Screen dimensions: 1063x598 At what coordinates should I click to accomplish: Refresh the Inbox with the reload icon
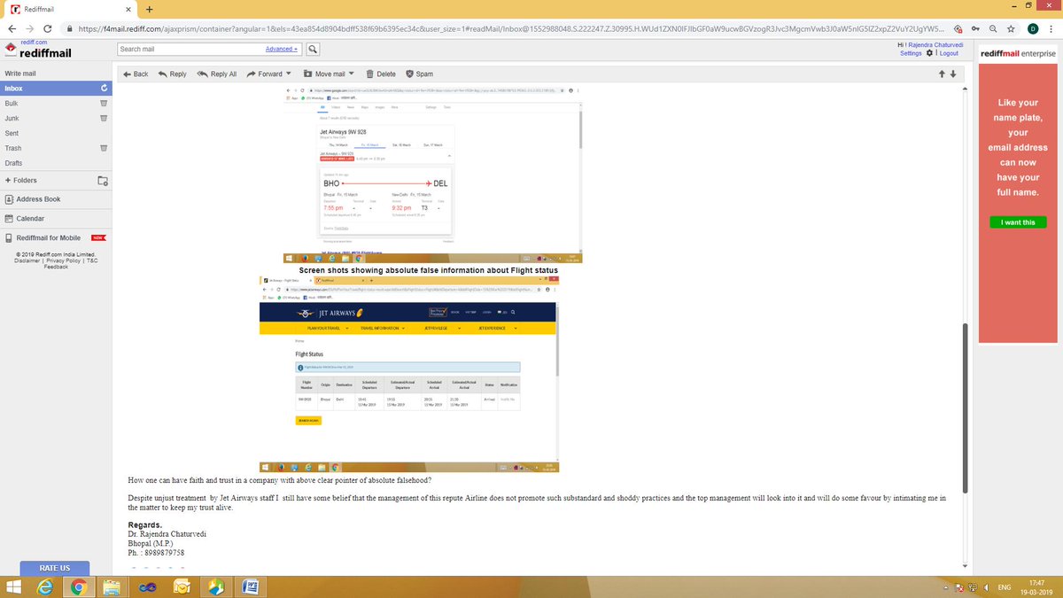point(104,89)
